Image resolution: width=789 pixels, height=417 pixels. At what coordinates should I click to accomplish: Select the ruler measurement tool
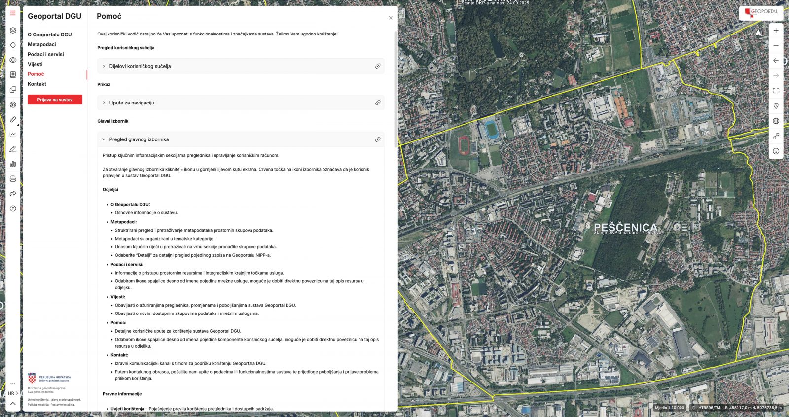(13, 119)
